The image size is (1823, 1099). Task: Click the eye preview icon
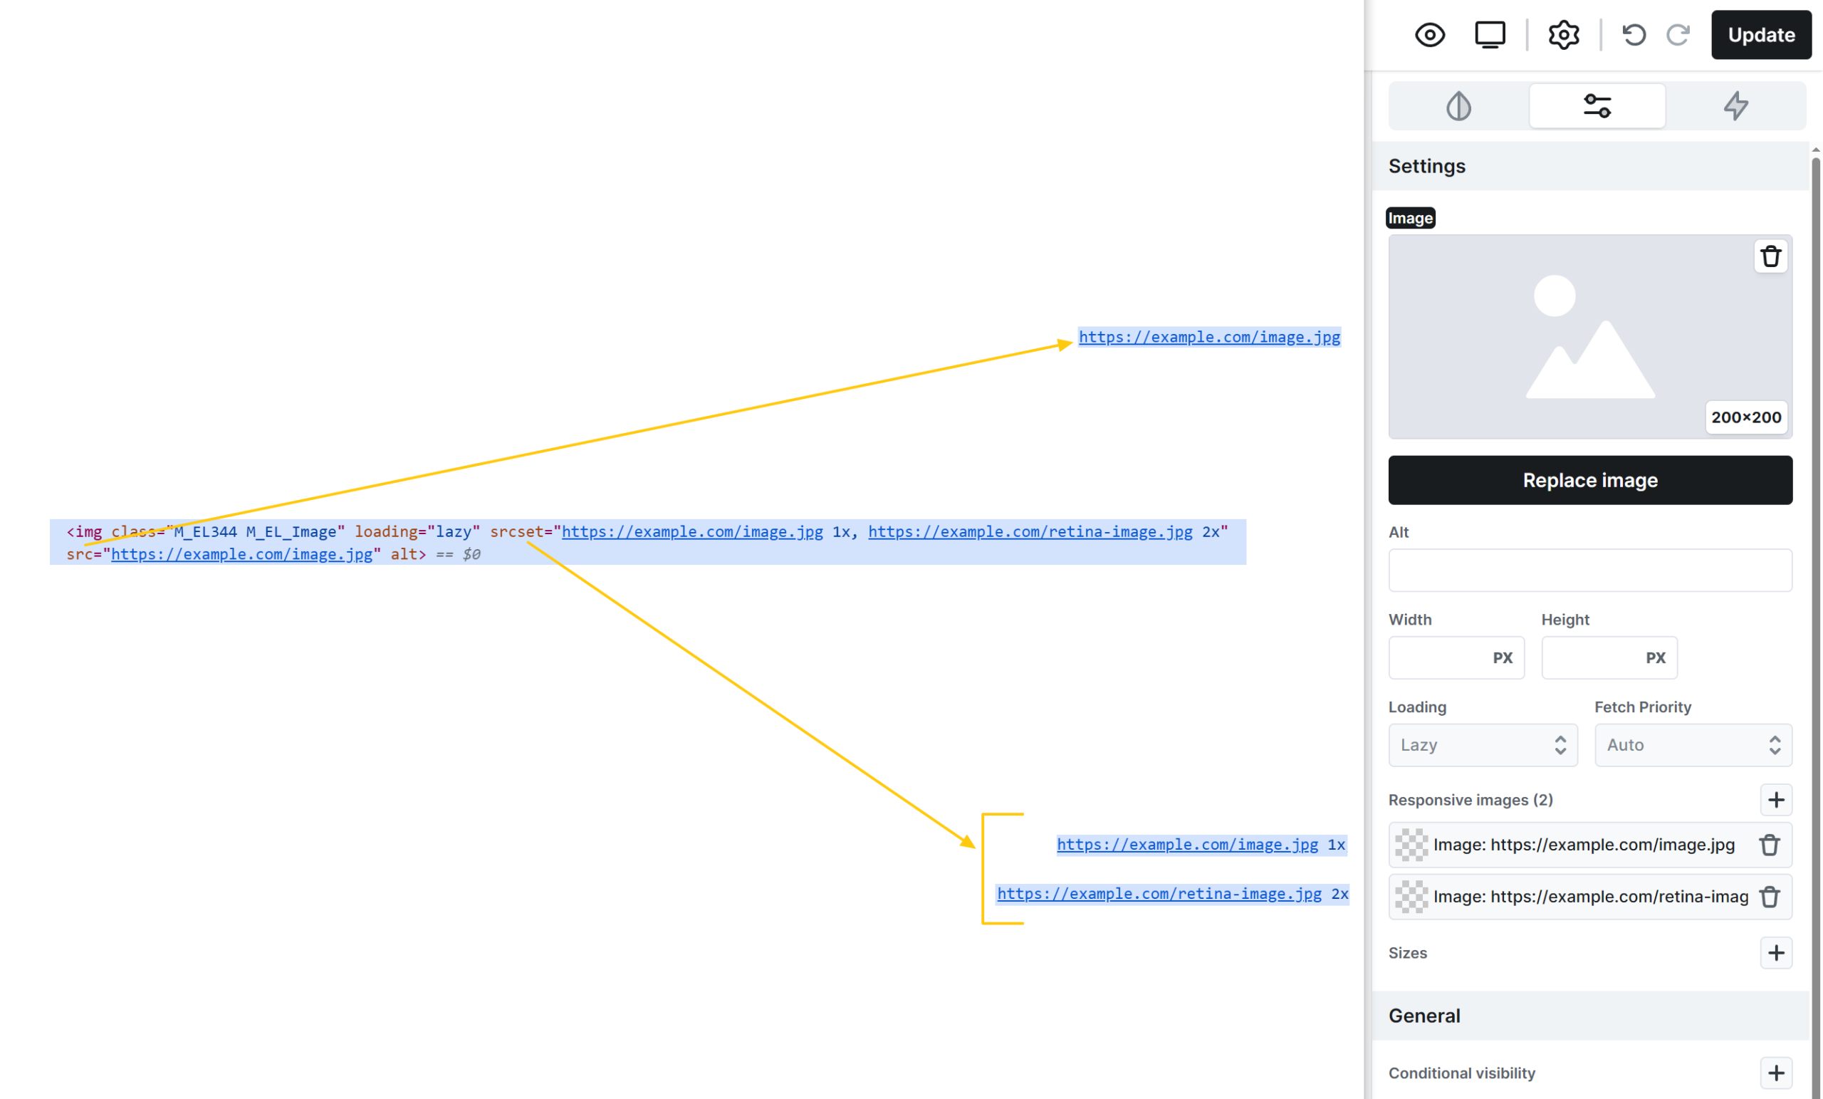[1429, 35]
